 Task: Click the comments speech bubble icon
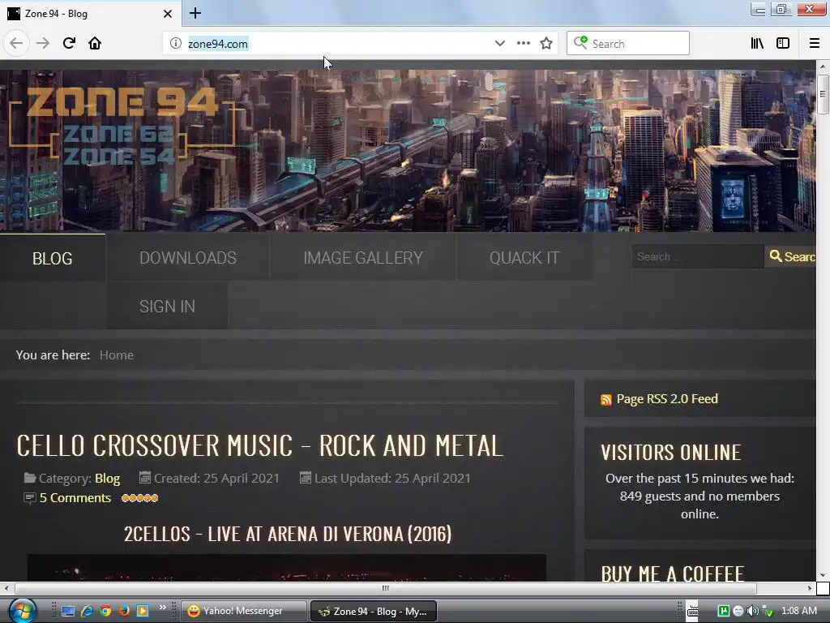[x=30, y=498]
